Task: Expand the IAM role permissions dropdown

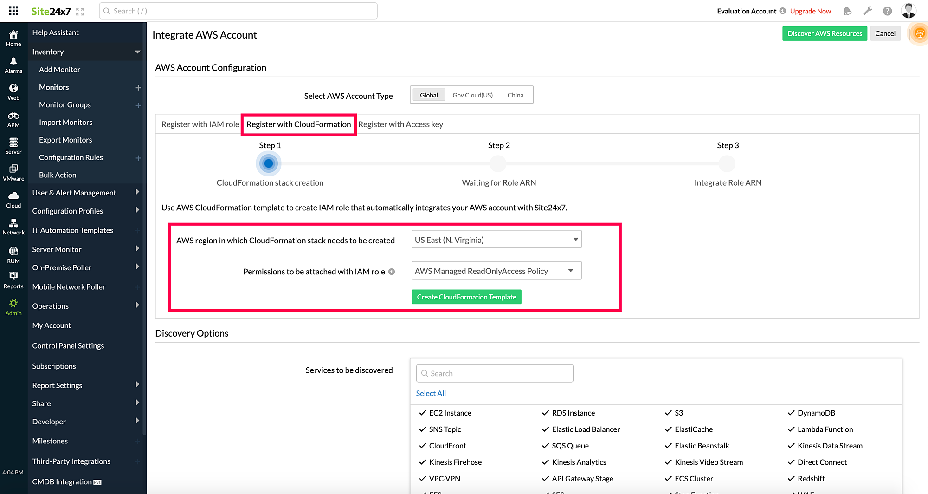Action: pos(496,271)
